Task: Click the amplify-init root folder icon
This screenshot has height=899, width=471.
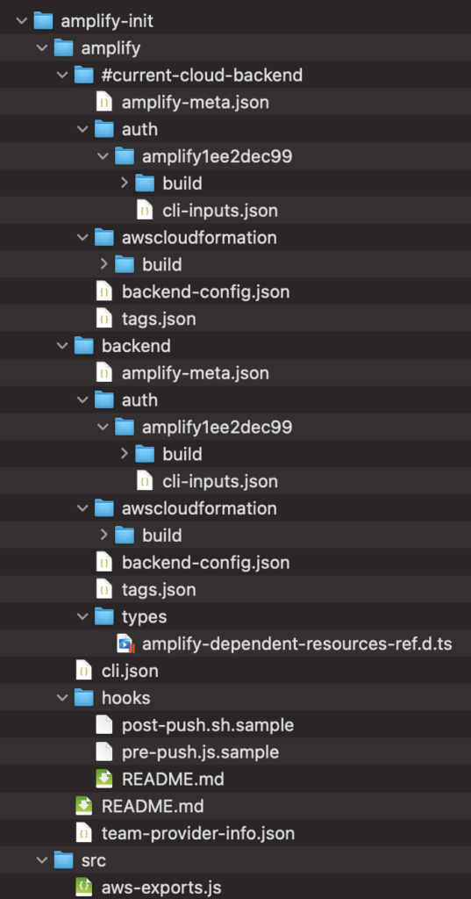Action: click(x=43, y=21)
